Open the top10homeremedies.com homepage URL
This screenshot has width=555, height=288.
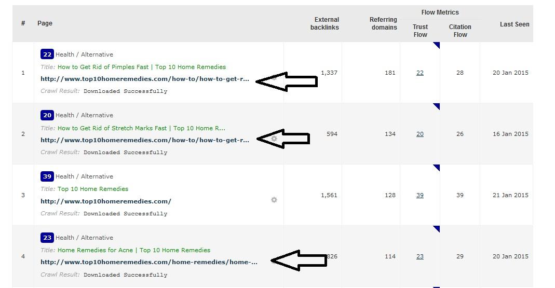point(105,201)
